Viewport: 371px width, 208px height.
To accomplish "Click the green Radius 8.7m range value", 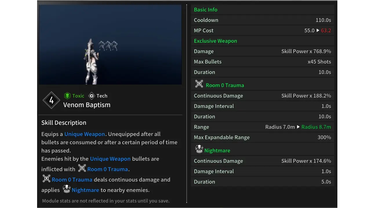I will (316, 127).
